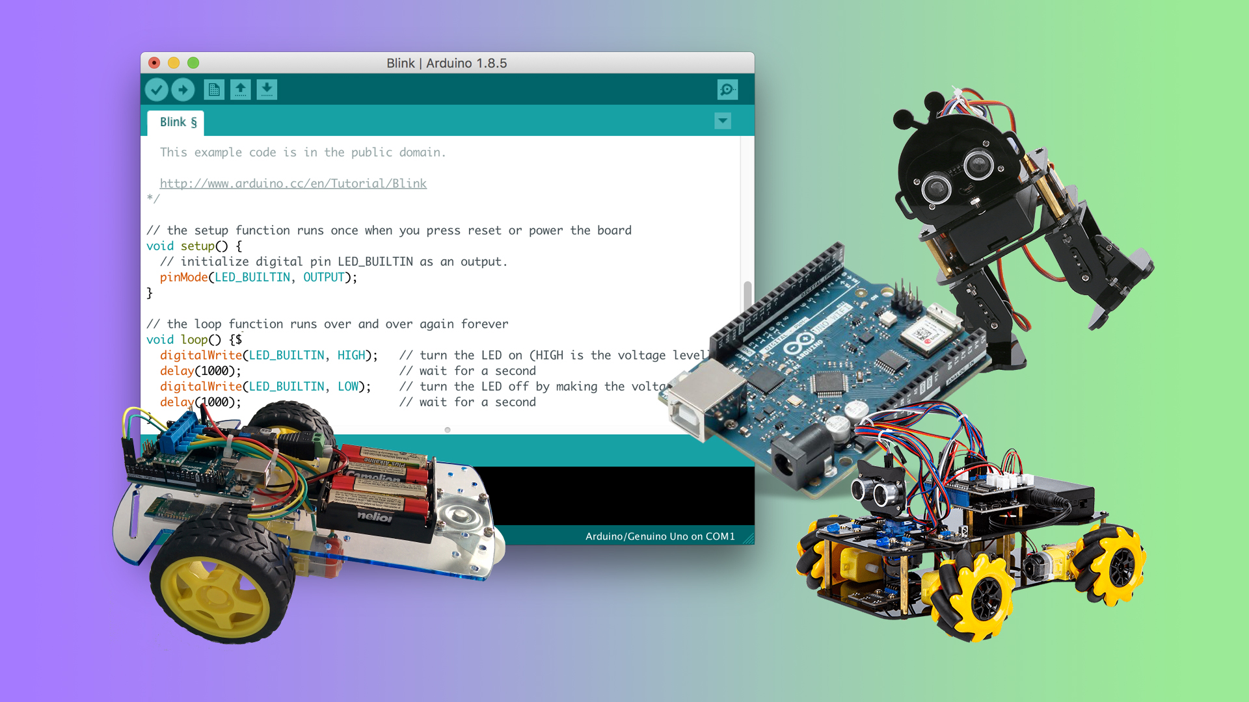Open the tab options dropdown arrow
Screen dimensions: 1249x702
723,121
